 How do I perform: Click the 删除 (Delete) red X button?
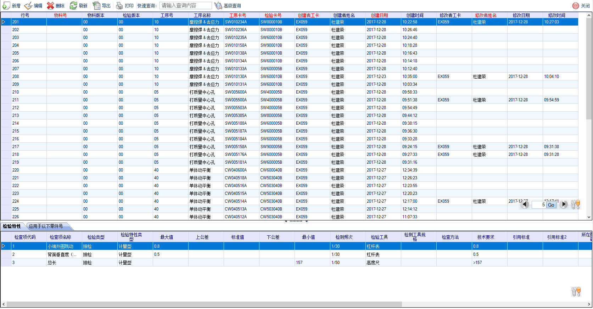click(56, 6)
